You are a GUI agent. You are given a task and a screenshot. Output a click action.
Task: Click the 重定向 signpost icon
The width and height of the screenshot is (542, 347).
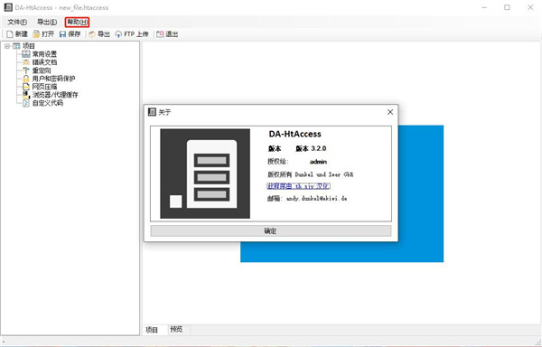pos(26,70)
